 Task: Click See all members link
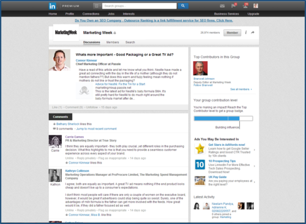tap(240, 89)
